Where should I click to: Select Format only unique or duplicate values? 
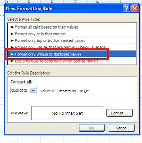pos(72,54)
